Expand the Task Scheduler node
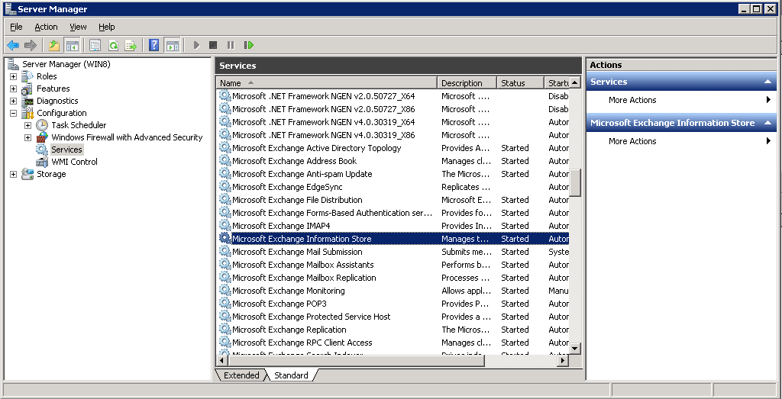782x399 pixels. point(27,126)
